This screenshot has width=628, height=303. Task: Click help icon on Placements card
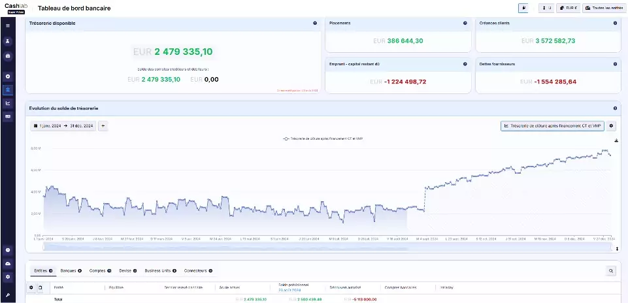[x=465, y=23]
